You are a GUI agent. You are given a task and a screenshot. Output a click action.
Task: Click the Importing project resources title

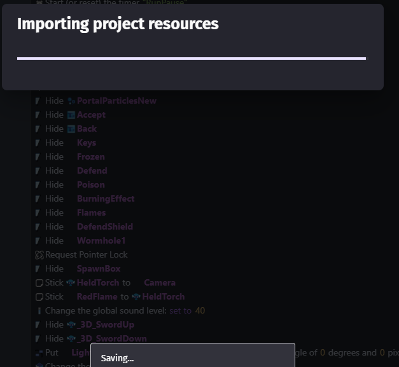tap(118, 24)
